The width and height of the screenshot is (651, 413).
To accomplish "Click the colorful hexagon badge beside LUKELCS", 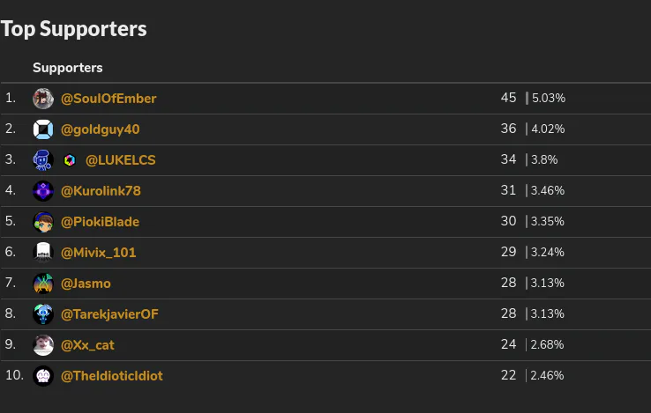I will 70,160.
